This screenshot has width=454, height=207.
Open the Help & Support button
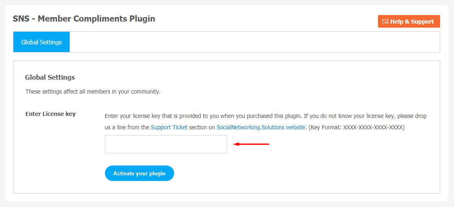(x=409, y=22)
